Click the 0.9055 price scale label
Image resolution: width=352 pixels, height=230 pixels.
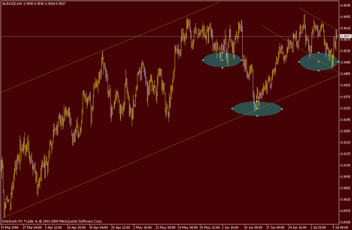(346, 188)
